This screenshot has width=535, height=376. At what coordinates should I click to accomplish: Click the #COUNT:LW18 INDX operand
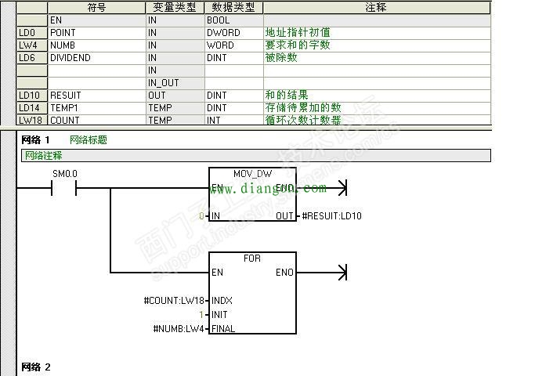coord(174,301)
